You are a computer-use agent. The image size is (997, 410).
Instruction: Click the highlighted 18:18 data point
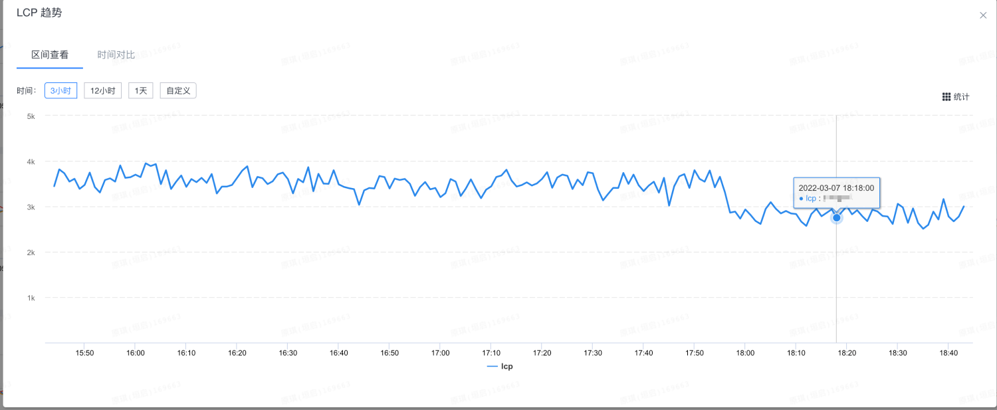click(837, 217)
